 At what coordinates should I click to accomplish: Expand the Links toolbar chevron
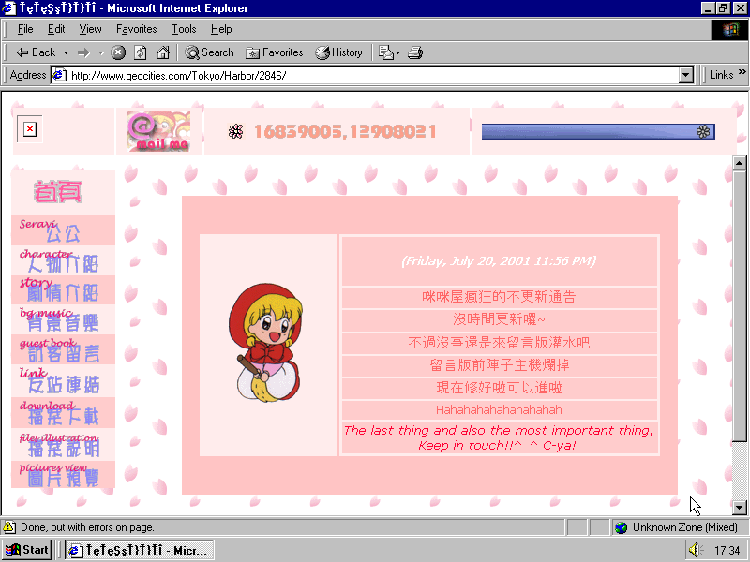tap(742, 72)
